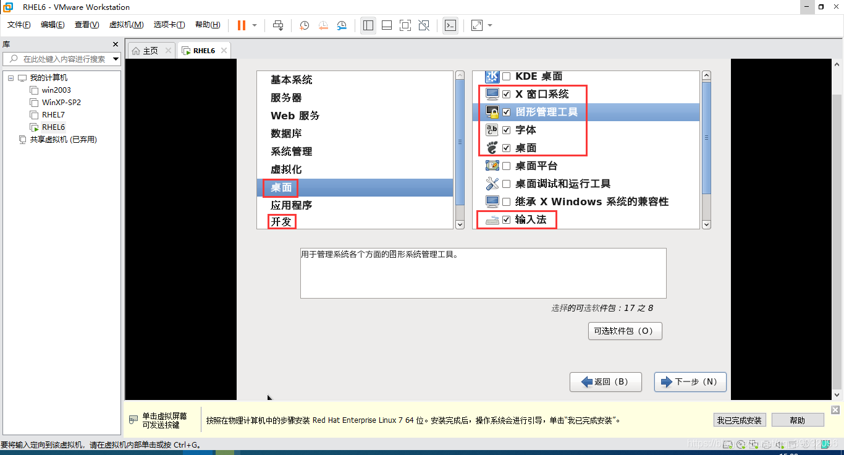
Task: Click the font icon beside 字体
Action: [x=492, y=130]
